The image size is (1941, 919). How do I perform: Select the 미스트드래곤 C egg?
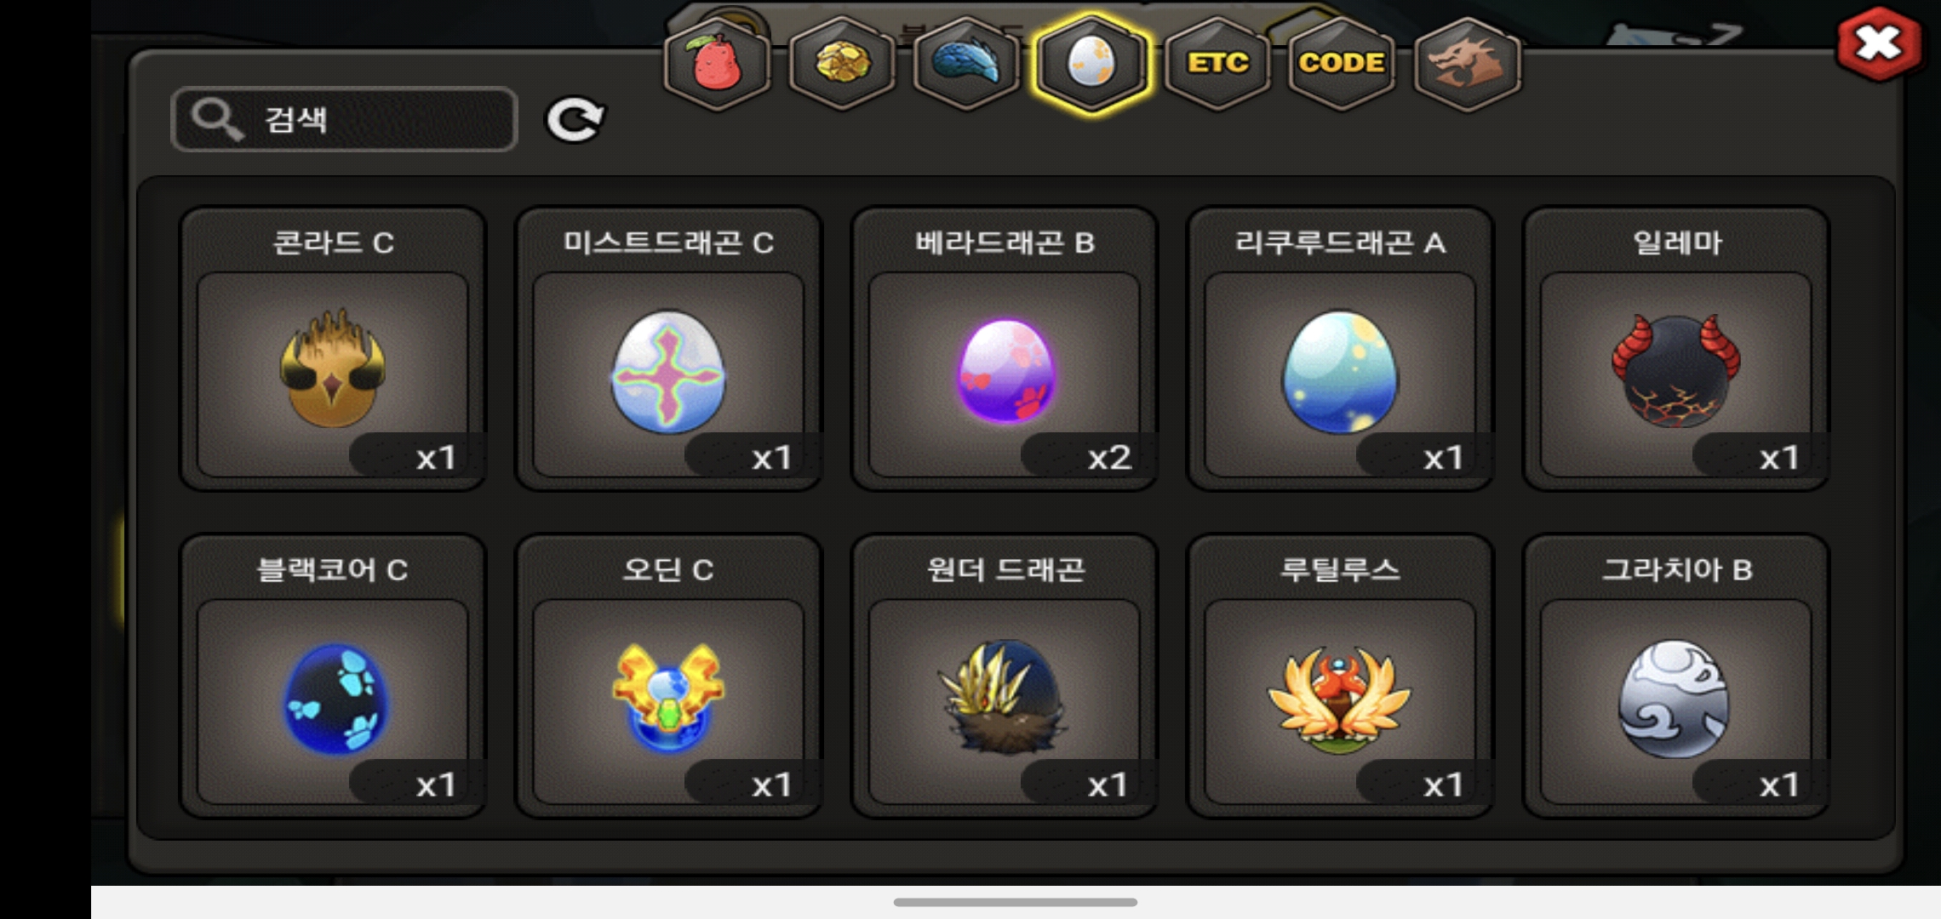(x=668, y=349)
